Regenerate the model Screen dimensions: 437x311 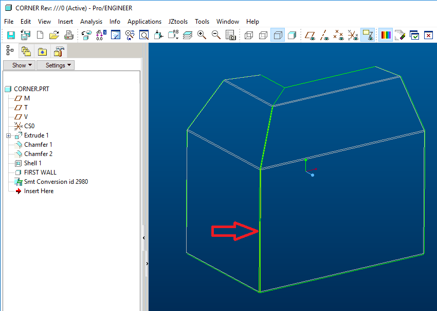(86, 34)
